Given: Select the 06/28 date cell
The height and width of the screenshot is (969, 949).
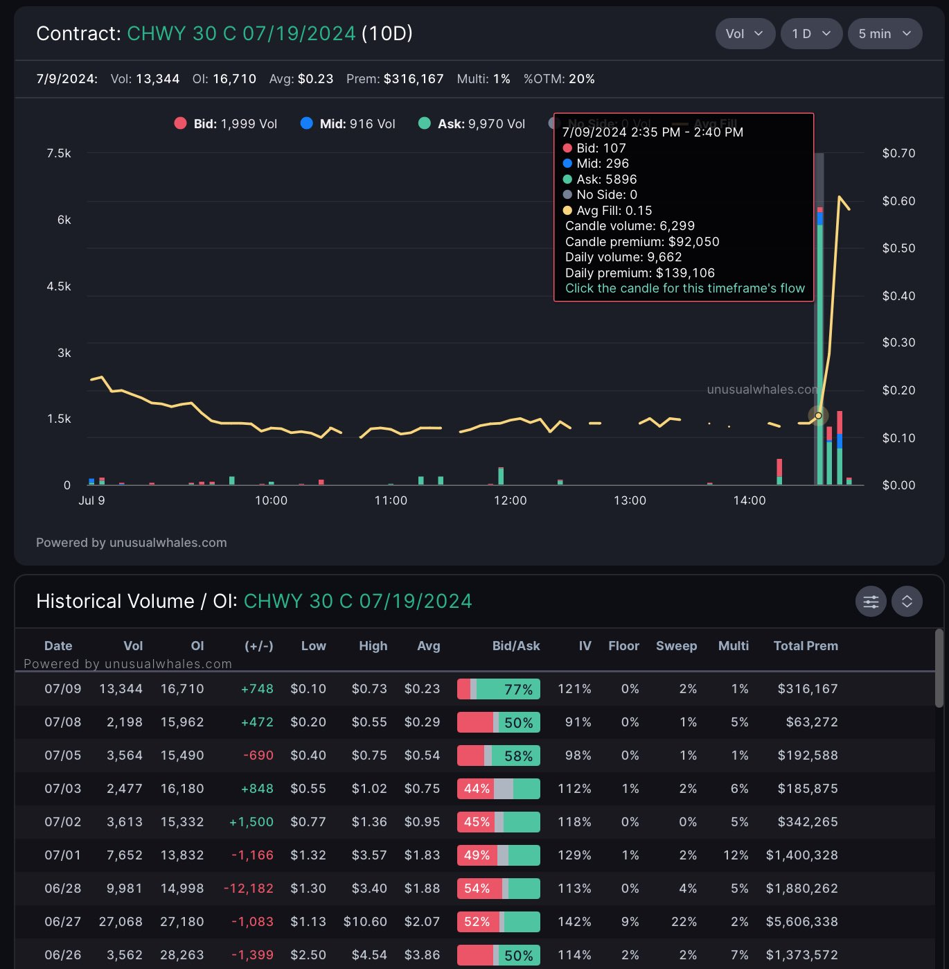Looking at the screenshot, I should (63, 889).
